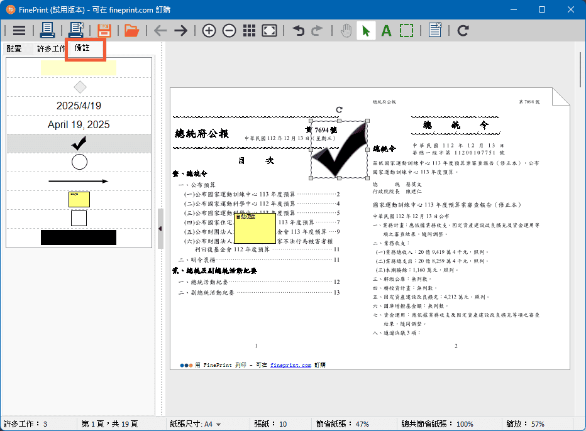Click the print job icon
The image size is (586, 431).
[x=48, y=30]
